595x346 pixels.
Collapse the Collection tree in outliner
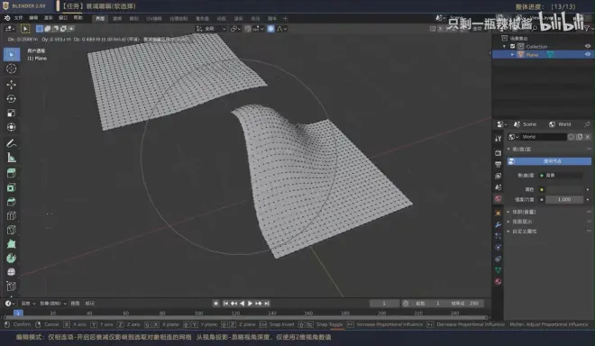point(504,46)
